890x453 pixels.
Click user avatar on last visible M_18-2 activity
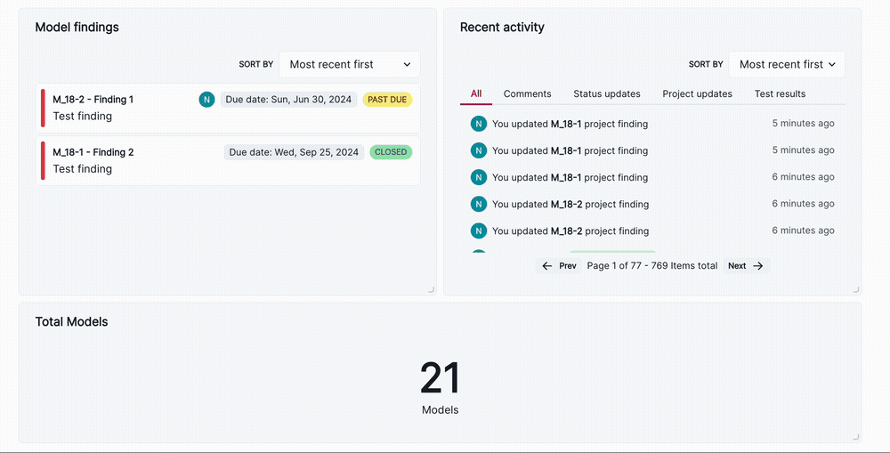pos(479,231)
